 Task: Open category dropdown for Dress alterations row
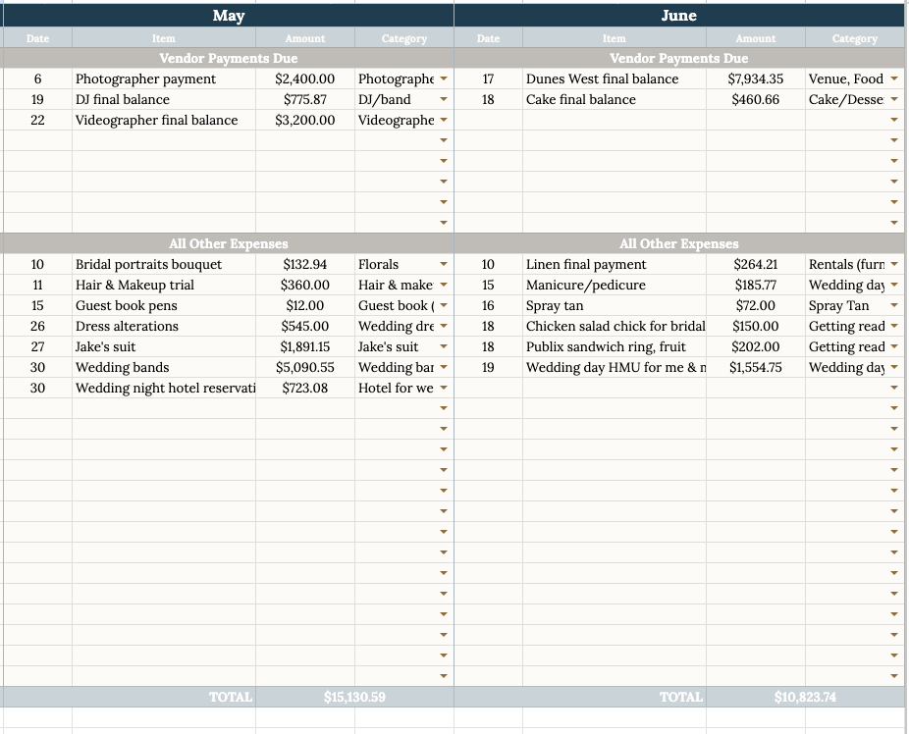coord(444,326)
